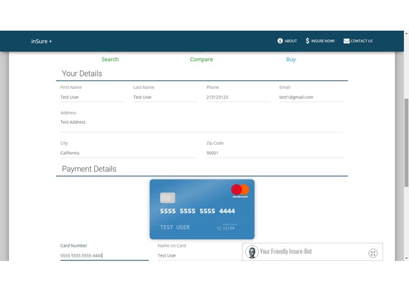Go to the Search step

tap(110, 59)
